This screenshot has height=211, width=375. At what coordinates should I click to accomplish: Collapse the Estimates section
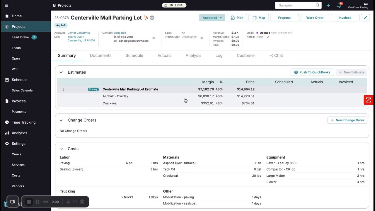click(61, 72)
